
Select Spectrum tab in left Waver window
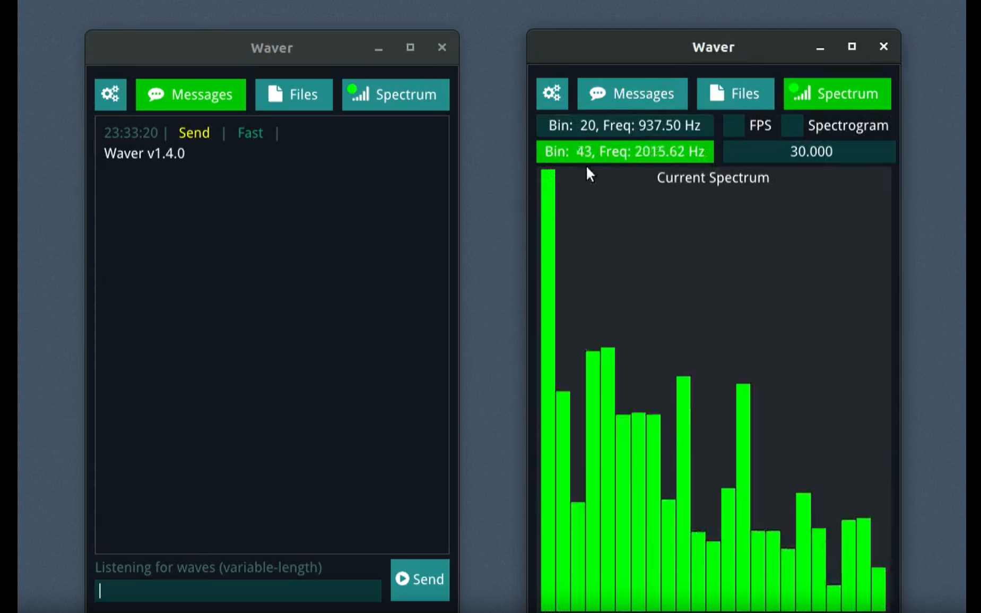[396, 94]
